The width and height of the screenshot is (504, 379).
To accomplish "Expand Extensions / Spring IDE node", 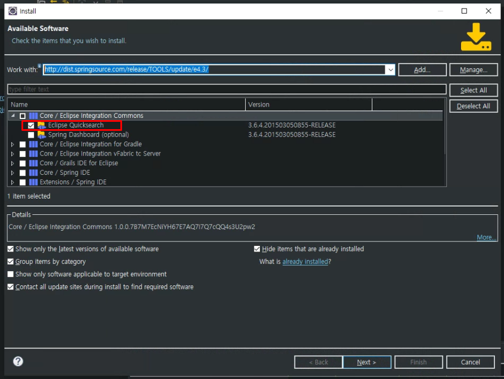I will (12, 182).
